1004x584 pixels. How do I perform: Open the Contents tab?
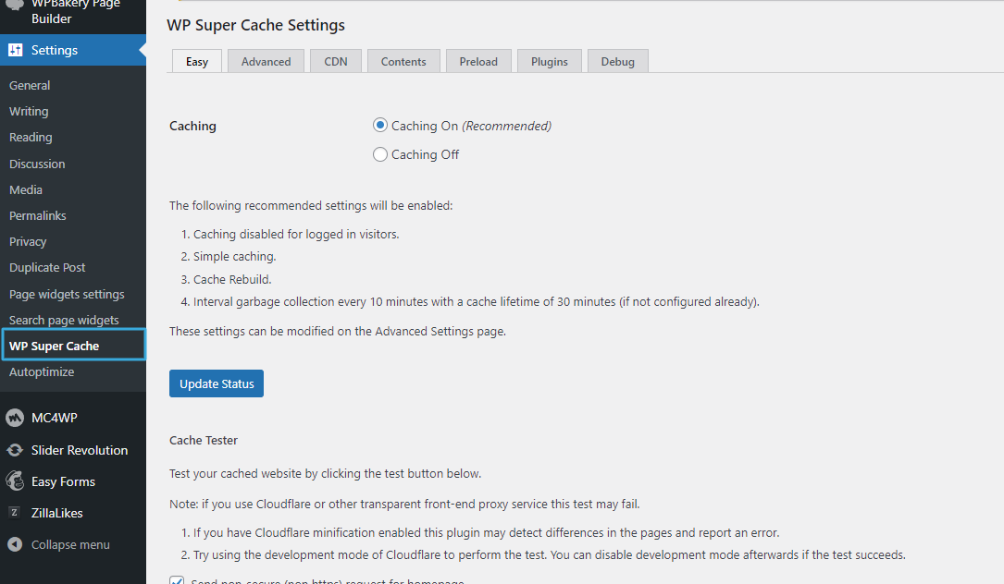[x=403, y=61]
